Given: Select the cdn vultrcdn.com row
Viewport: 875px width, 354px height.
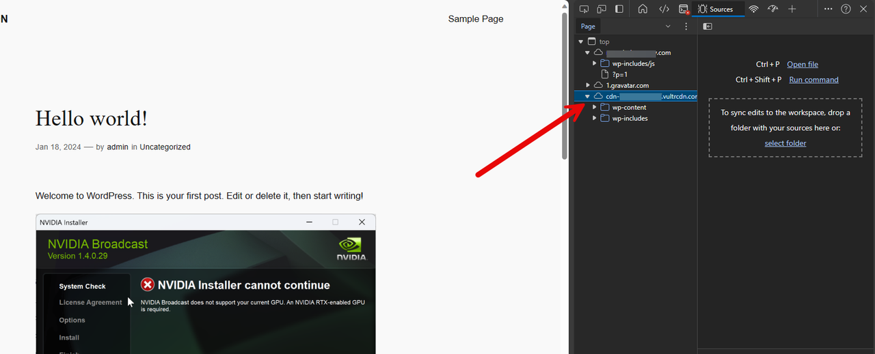Looking at the screenshot, I should 636,96.
